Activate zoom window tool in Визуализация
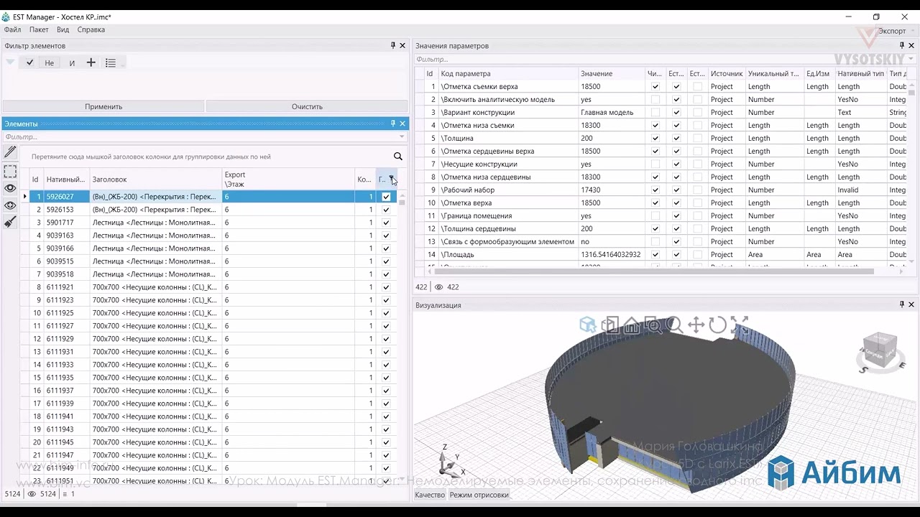Viewport: 920px width, 517px height. tap(653, 325)
